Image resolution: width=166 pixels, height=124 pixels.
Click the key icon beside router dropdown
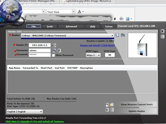123,35
